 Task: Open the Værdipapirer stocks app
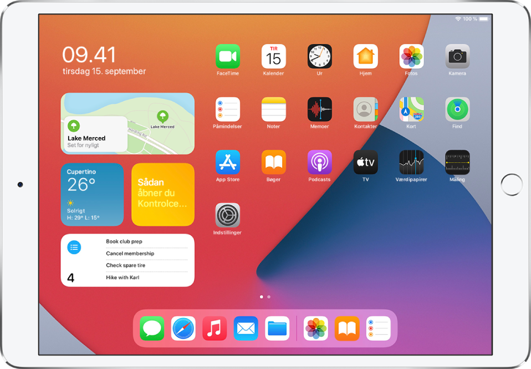411,162
